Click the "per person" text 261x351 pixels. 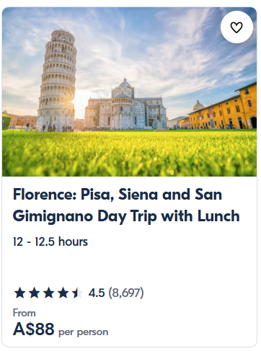click(84, 332)
